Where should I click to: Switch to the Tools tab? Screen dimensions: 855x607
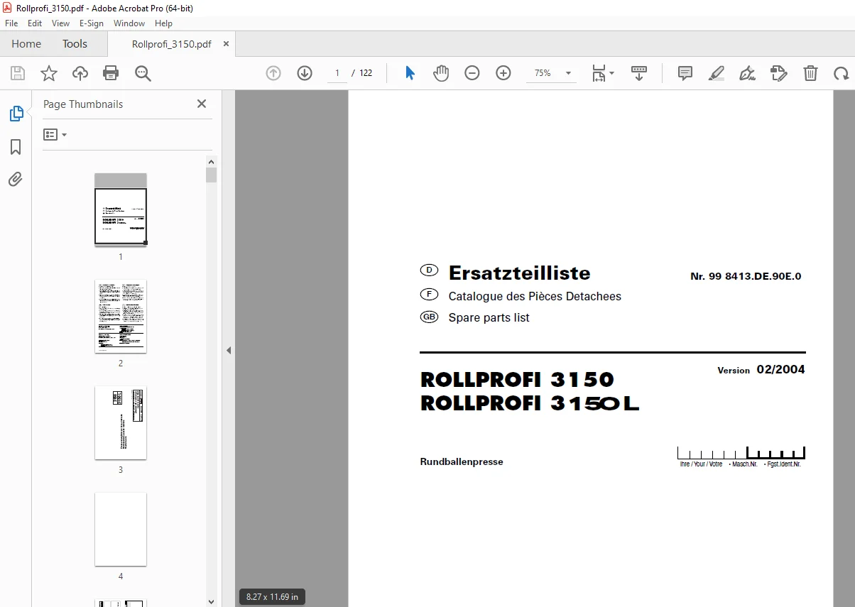75,43
